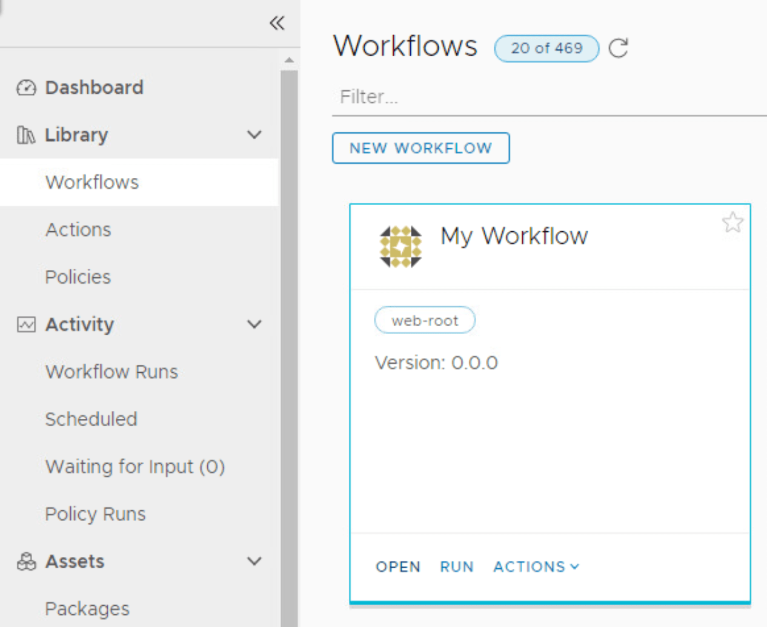Click OPEN on My Workflow card

(x=398, y=566)
